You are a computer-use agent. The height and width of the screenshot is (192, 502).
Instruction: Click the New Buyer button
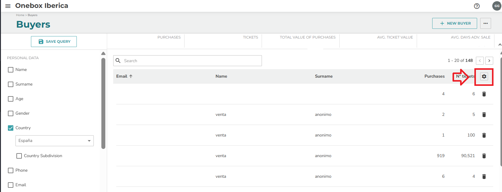[454, 23]
